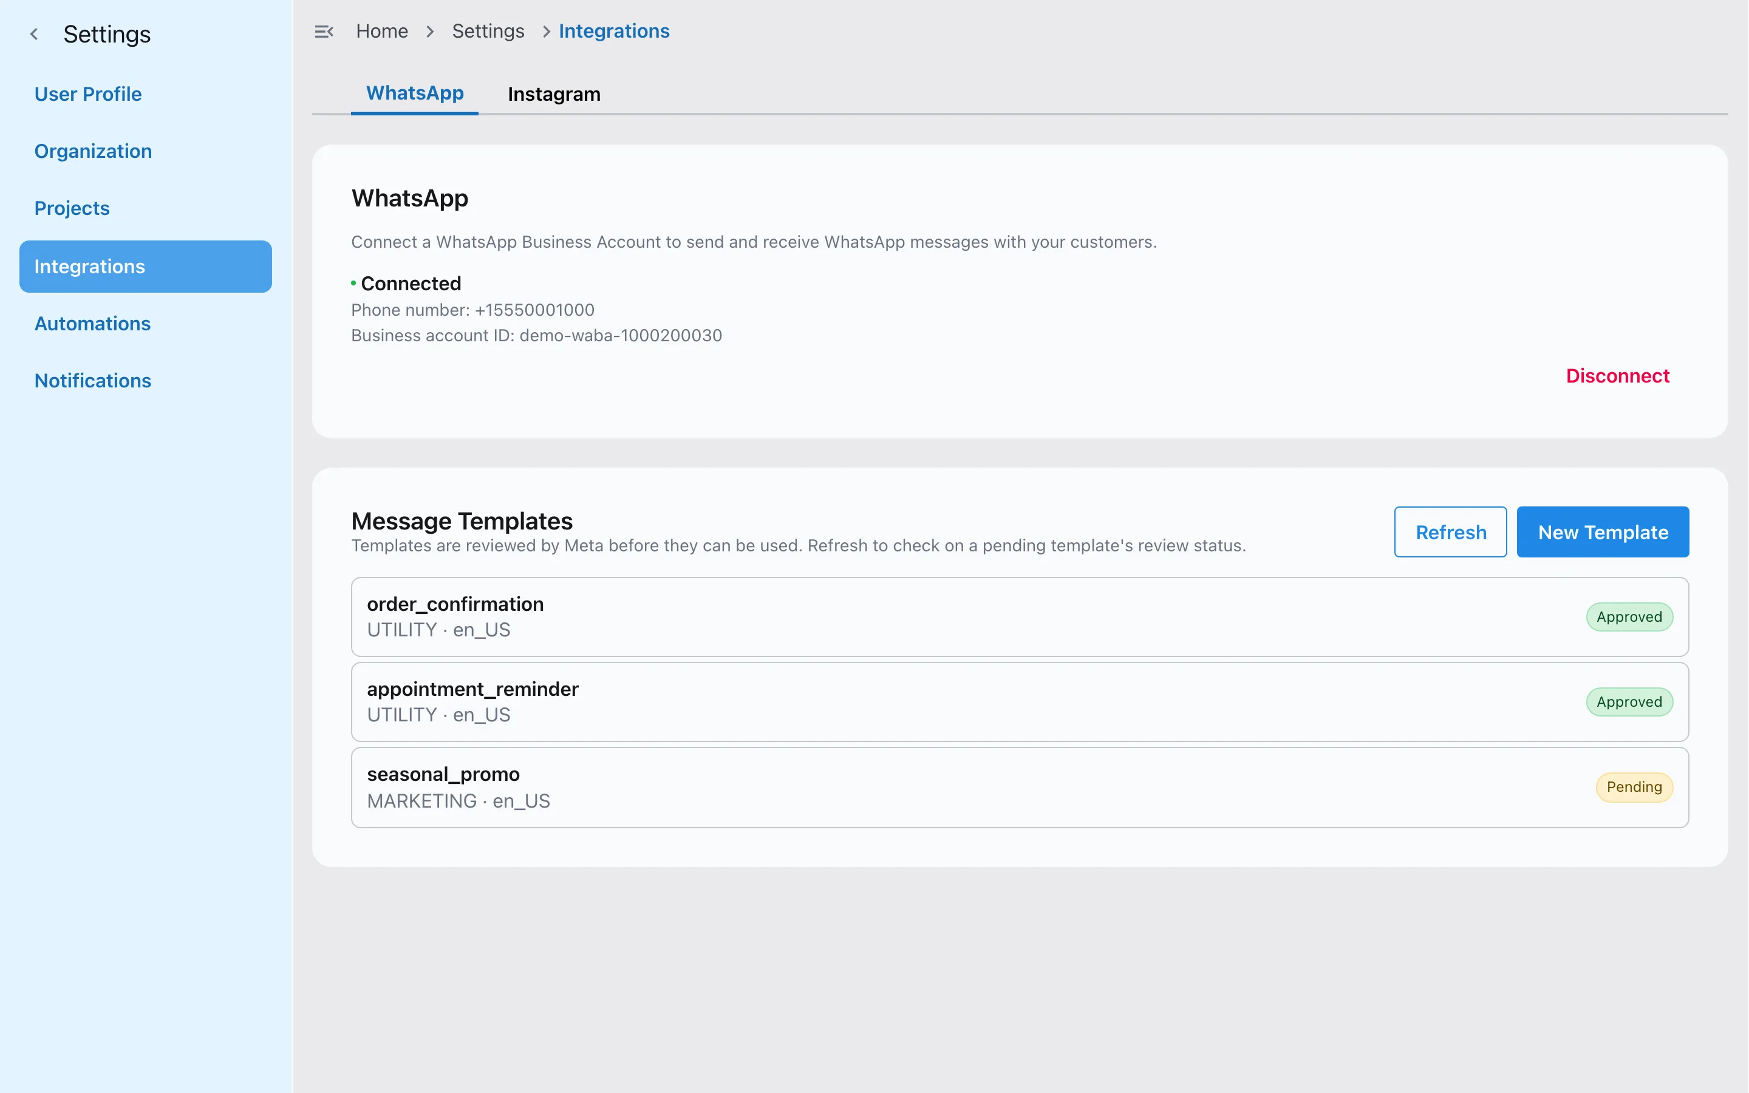Image resolution: width=1749 pixels, height=1093 pixels.
Task: Refresh the message templates list
Action: 1450,532
